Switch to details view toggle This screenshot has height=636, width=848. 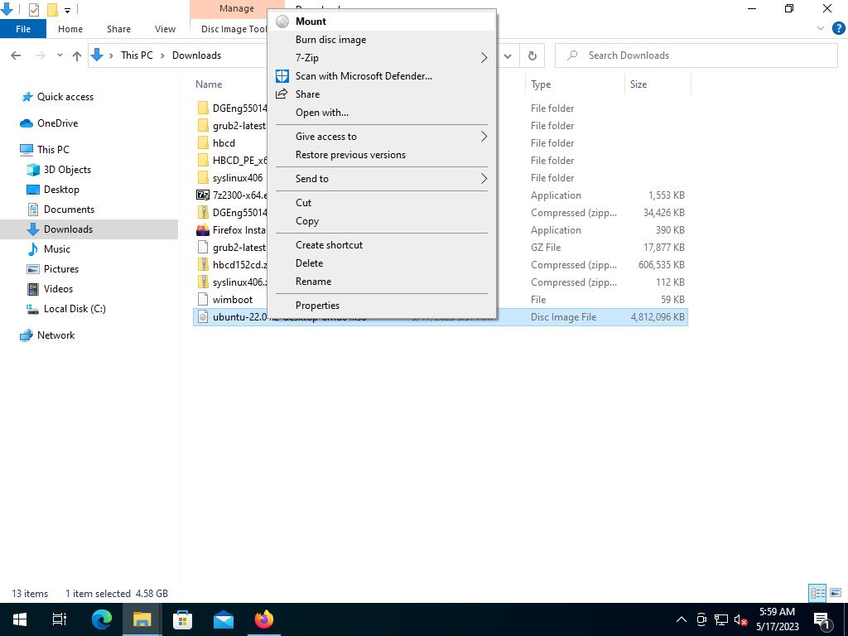click(x=817, y=593)
